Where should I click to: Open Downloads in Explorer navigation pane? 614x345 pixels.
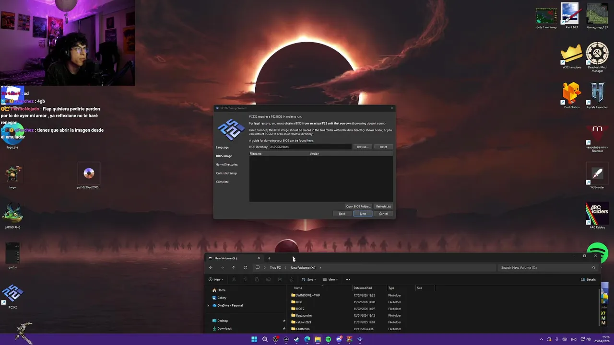[x=224, y=328]
